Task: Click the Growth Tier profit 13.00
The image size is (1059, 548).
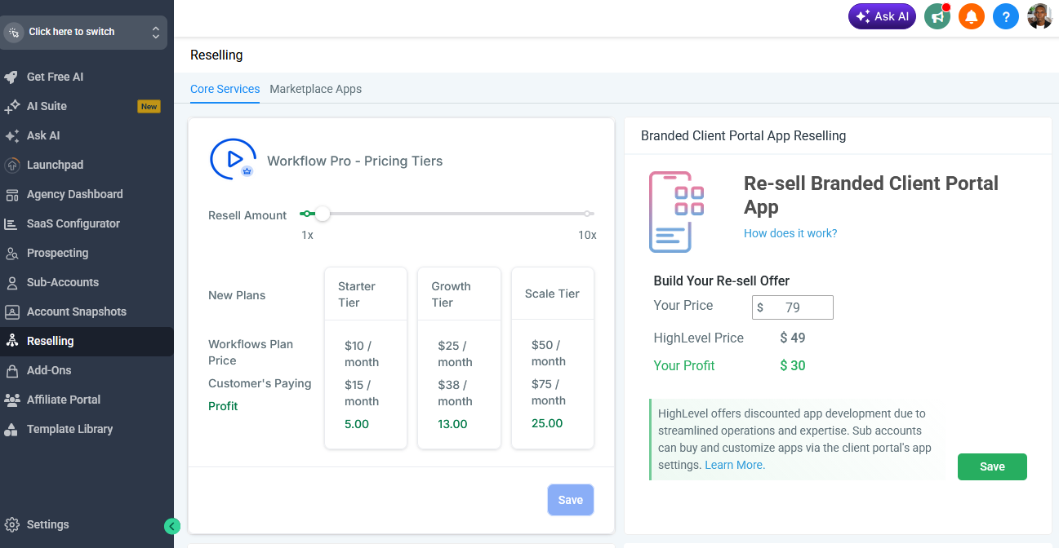Action: tap(452, 424)
